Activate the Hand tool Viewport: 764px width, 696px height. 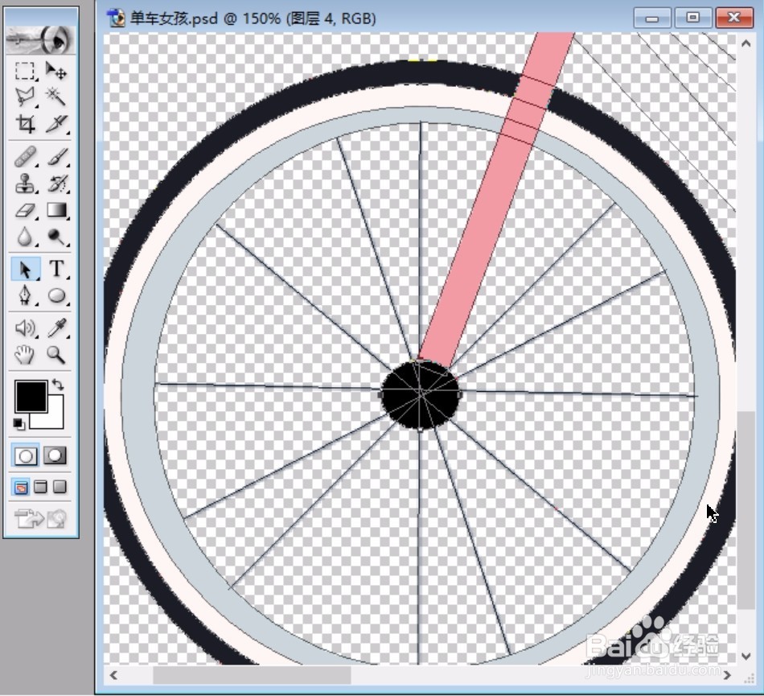click(x=25, y=355)
